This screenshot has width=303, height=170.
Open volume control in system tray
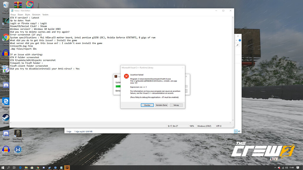286,168
